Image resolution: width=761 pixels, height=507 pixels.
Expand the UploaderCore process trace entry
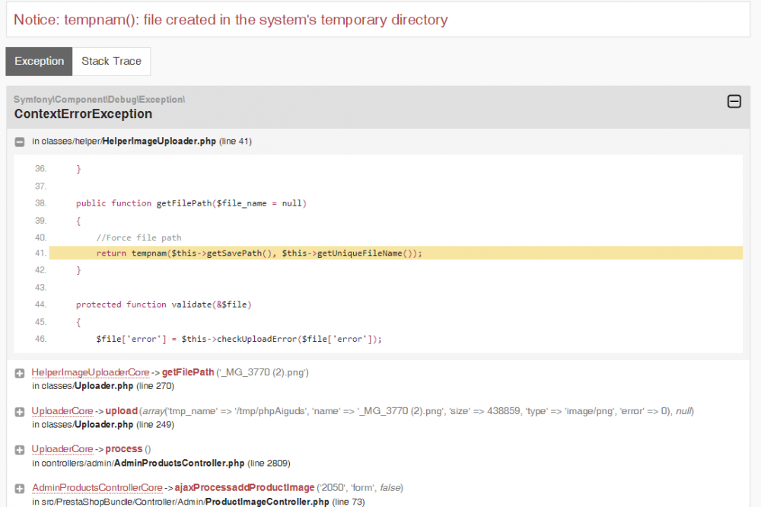pos(20,450)
